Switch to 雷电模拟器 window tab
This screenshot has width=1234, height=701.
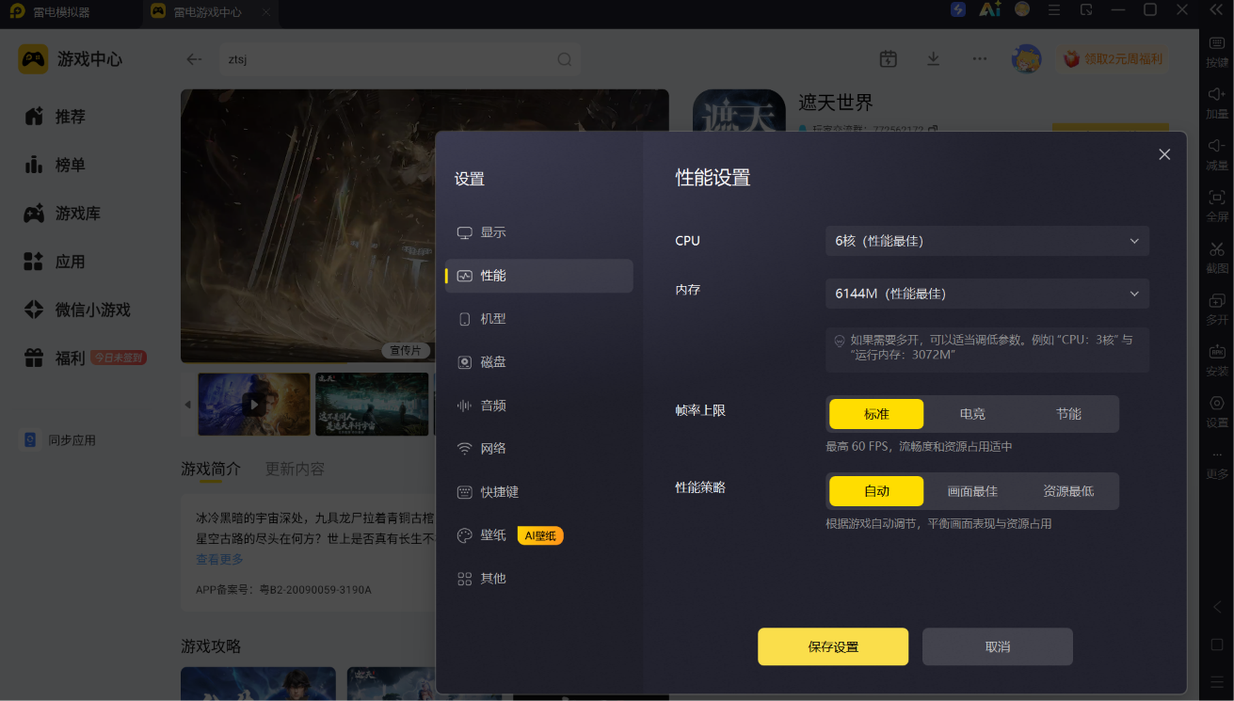pos(51,12)
